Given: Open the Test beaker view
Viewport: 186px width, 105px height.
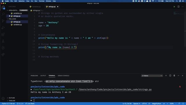Looking at the screenshot, I should tap(3, 41).
